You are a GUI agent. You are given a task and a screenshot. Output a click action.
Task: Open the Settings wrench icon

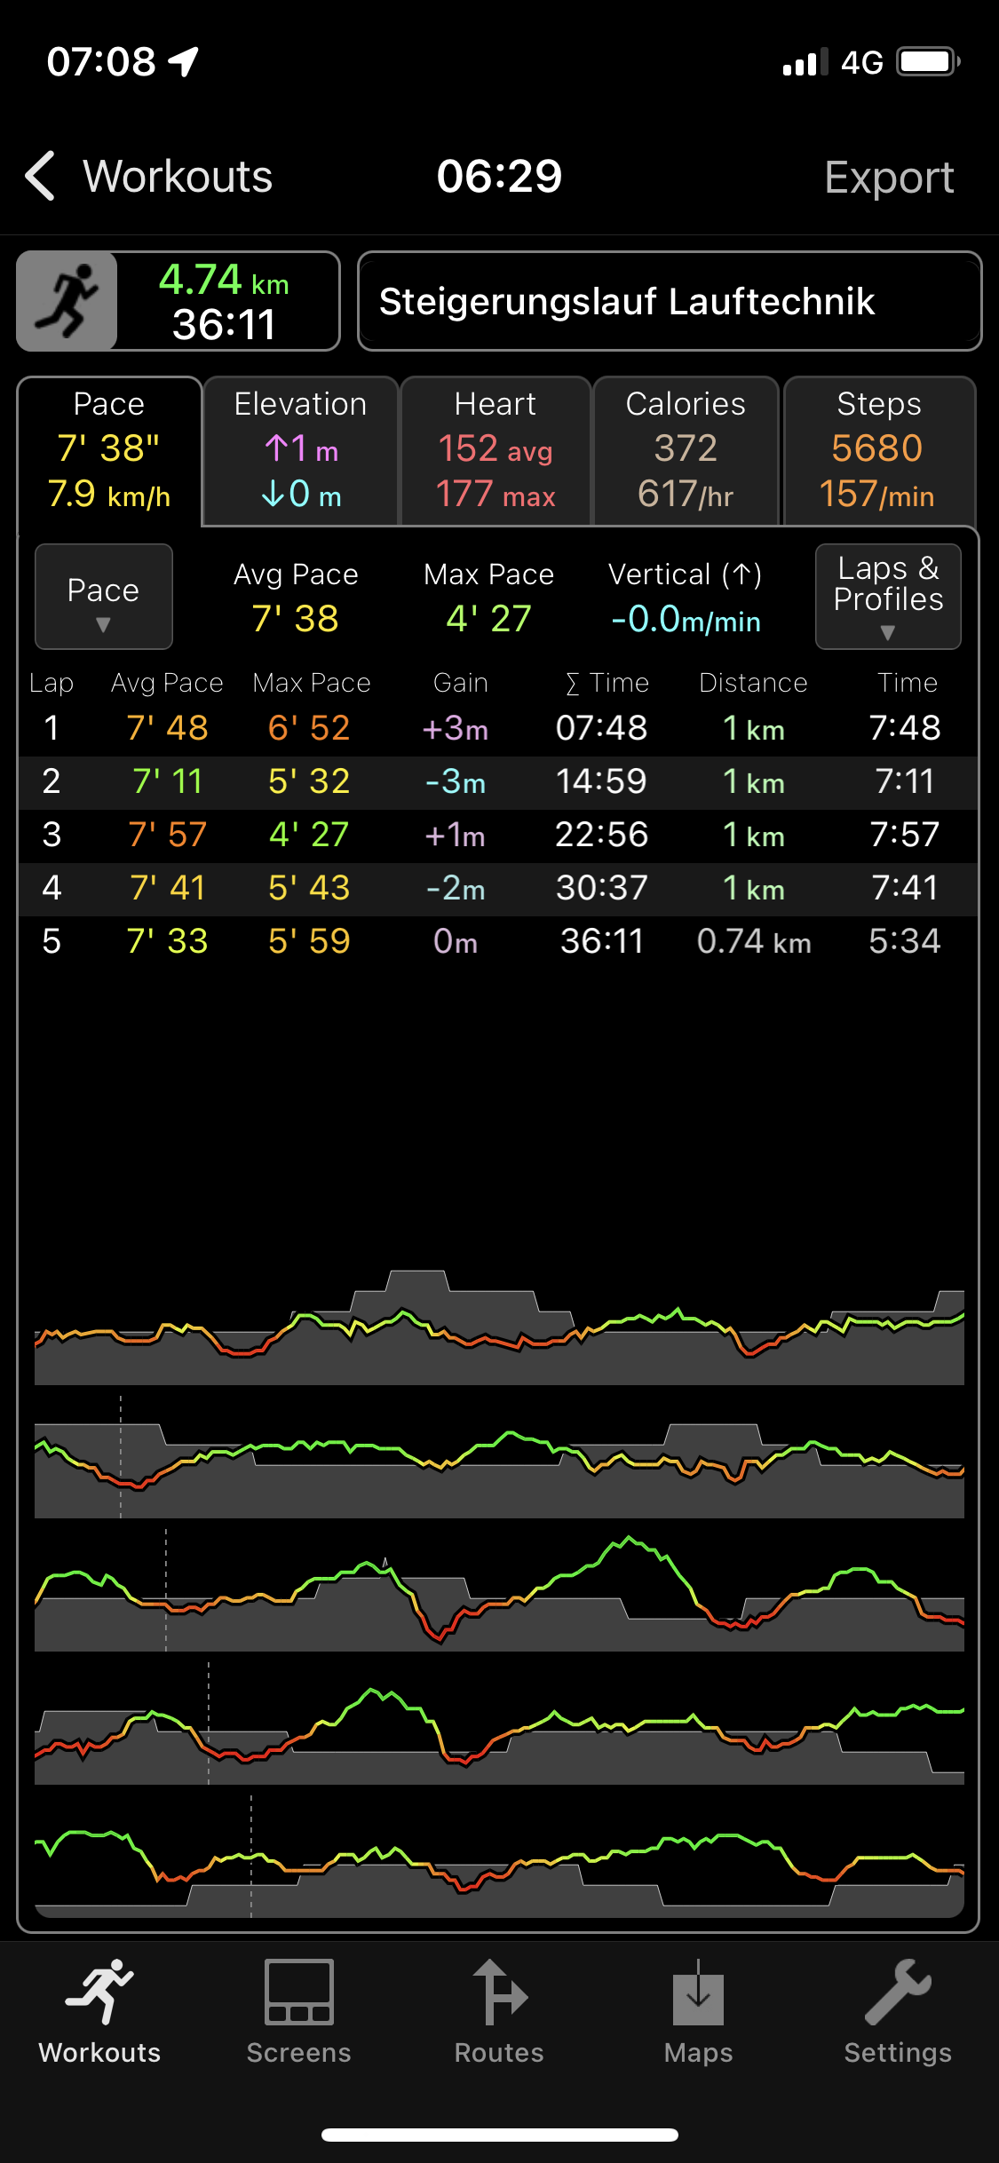point(898,1993)
